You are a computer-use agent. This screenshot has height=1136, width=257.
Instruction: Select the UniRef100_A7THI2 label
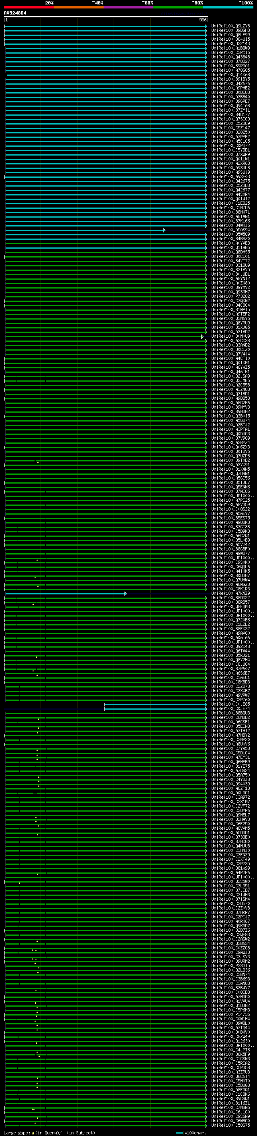[x=230, y=731]
